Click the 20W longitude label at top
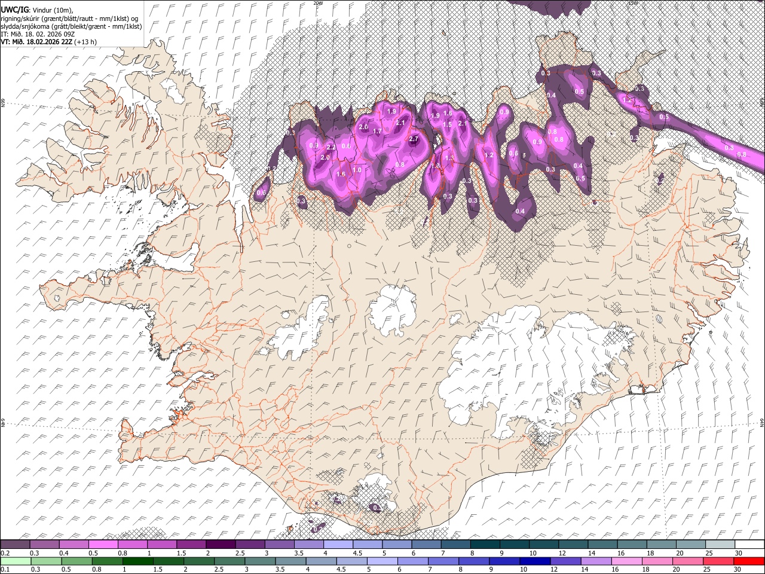 pos(318,3)
